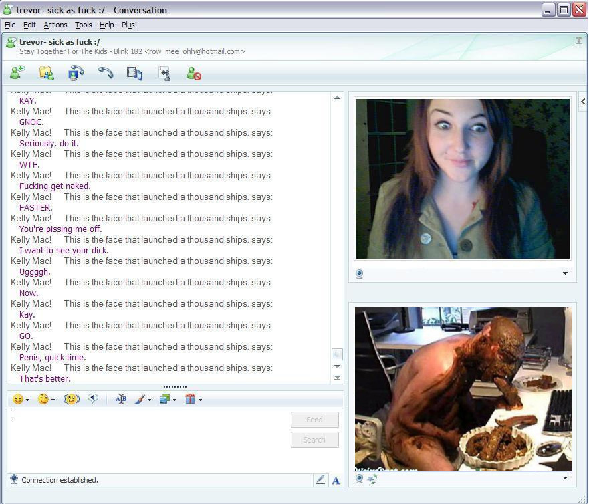
Task: Block this contact using block icon
Action: [194, 73]
